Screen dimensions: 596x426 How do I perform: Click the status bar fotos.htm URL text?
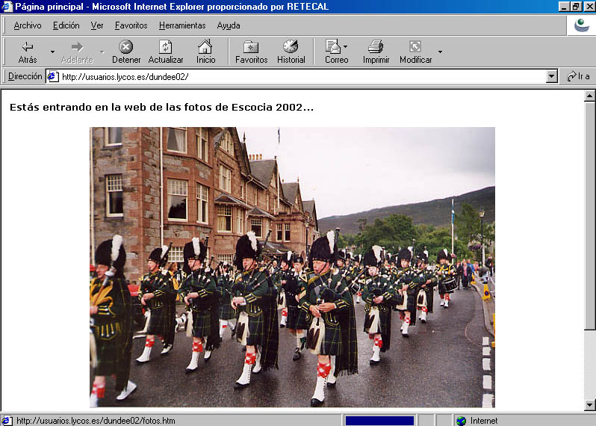(96, 421)
